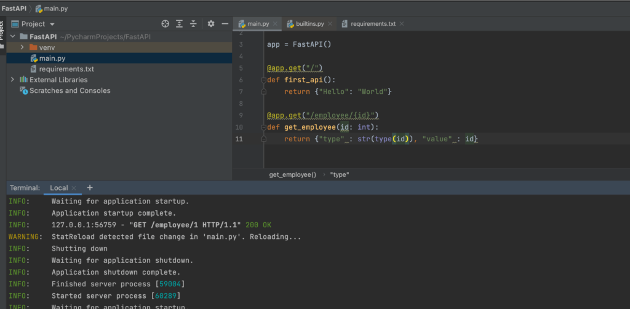The height and width of the screenshot is (309, 630).
Task: Click get_employee() in the editor breadcrumb
Action: [292, 174]
